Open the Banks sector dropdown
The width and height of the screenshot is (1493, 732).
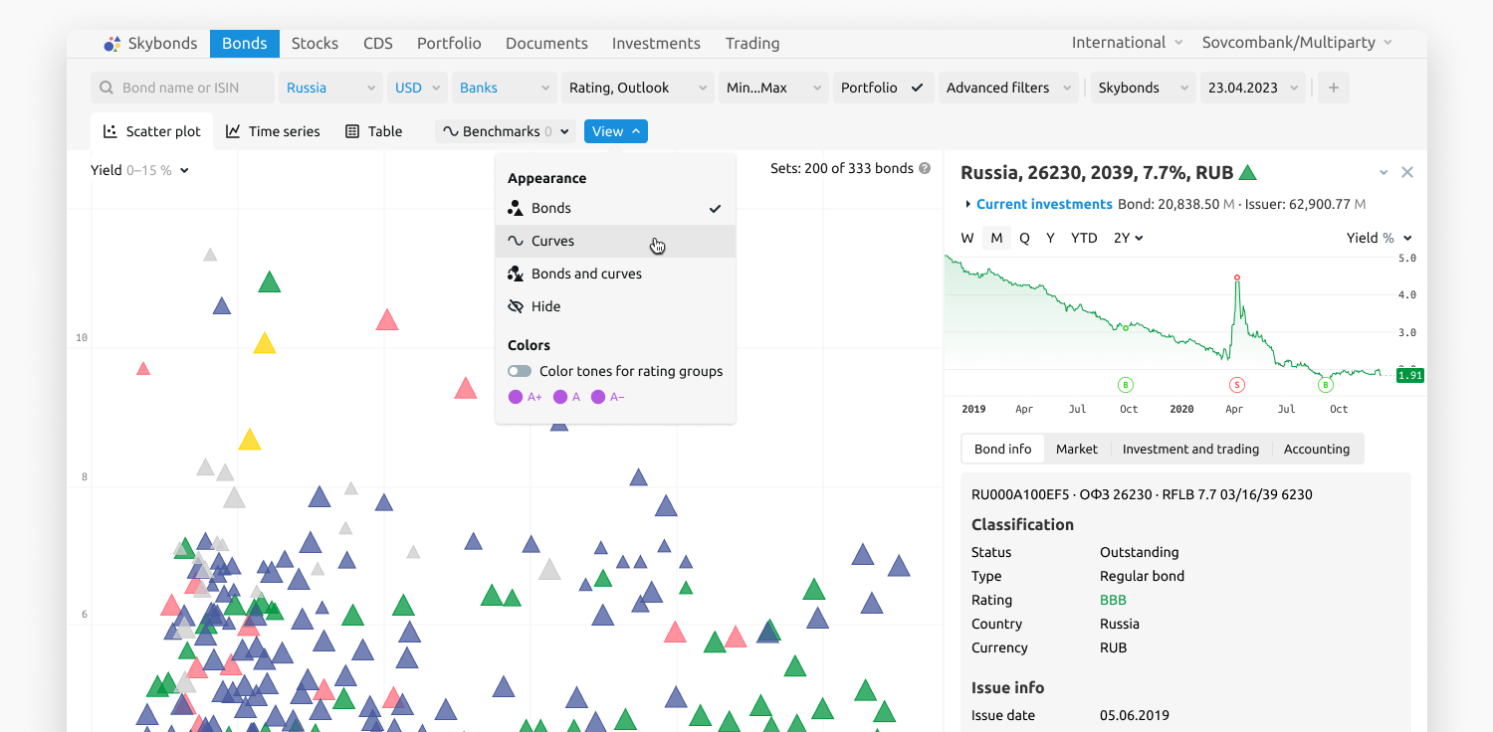[x=505, y=88]
